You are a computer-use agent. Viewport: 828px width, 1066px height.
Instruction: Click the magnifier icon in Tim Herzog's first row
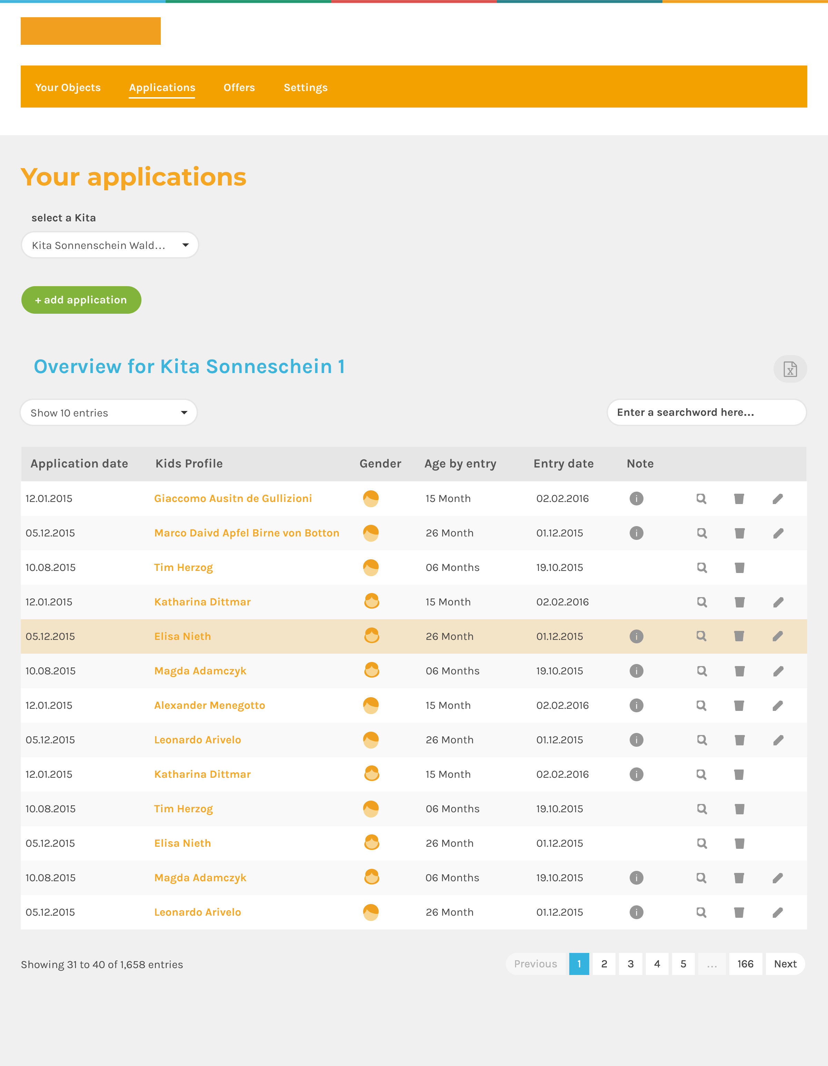tap(701, 568)
